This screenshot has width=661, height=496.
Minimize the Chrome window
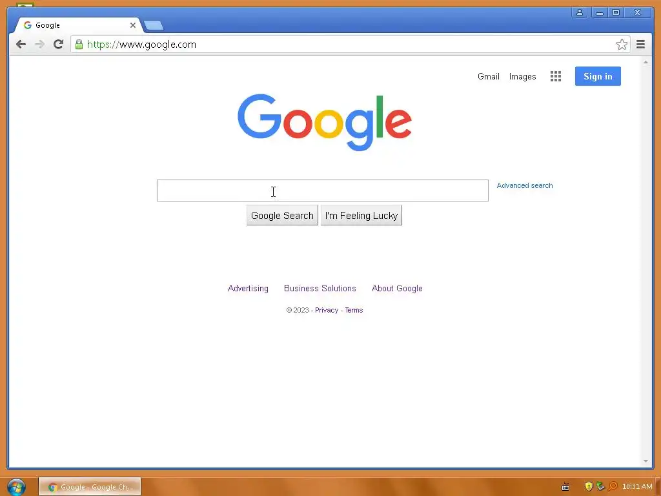pyautogui.click(x=599, y=13)
